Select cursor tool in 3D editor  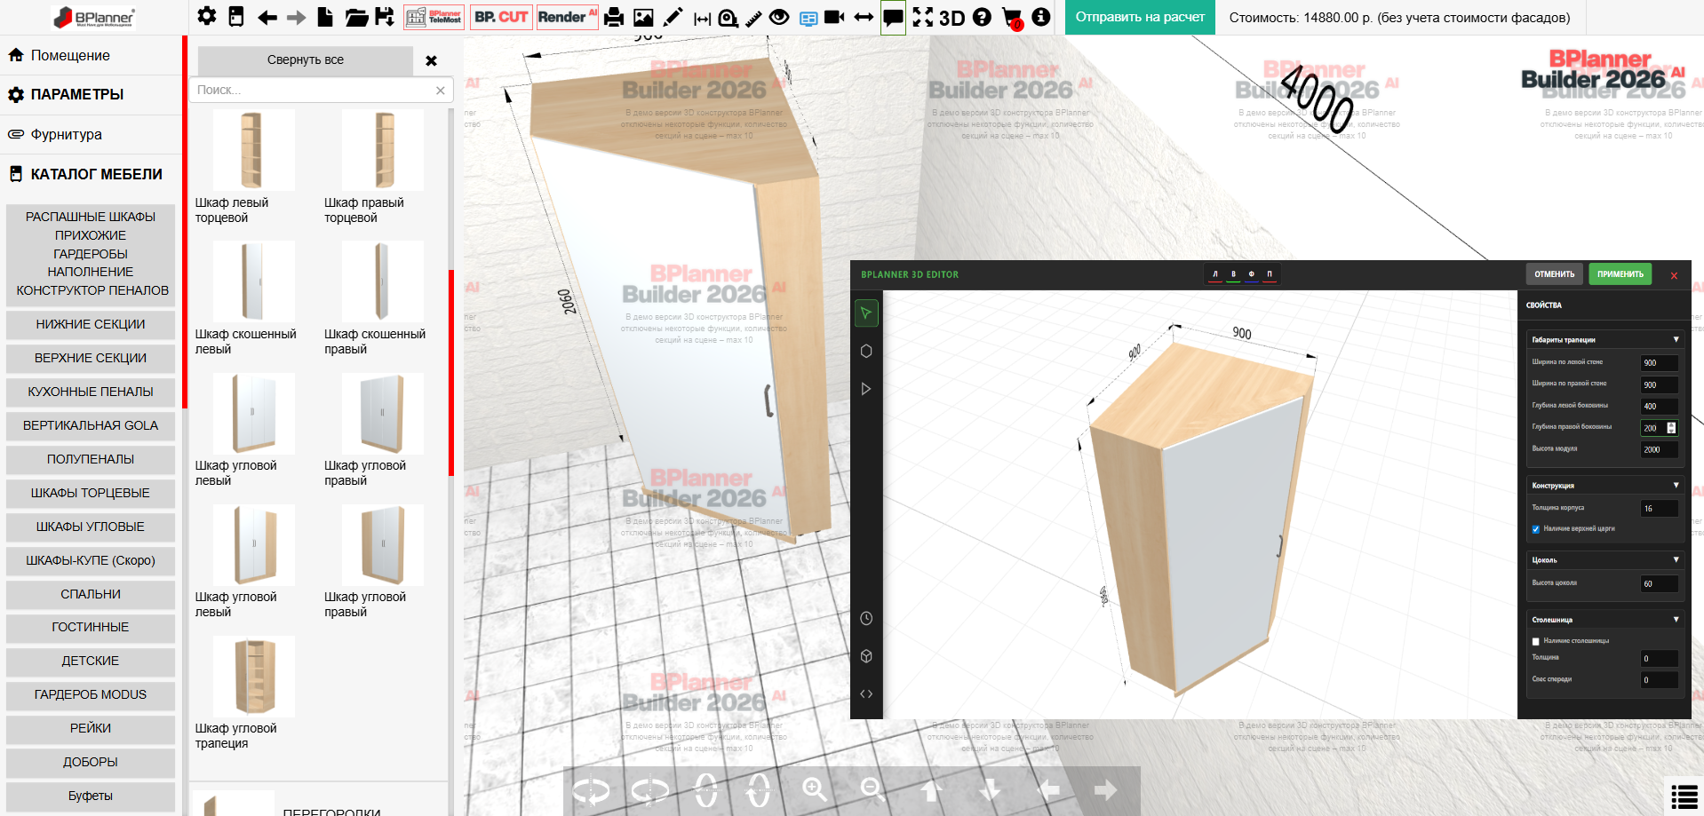pyautogui.click(x=866, y=313)
